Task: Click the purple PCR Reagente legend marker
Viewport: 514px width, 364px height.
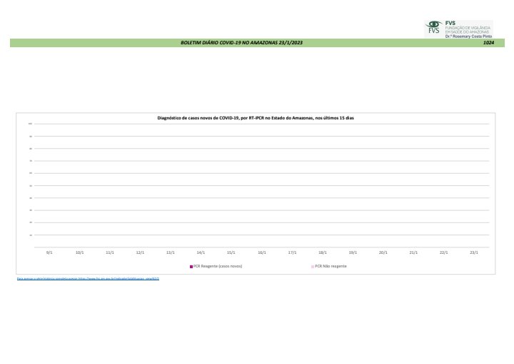Action: tap(191, 265)
